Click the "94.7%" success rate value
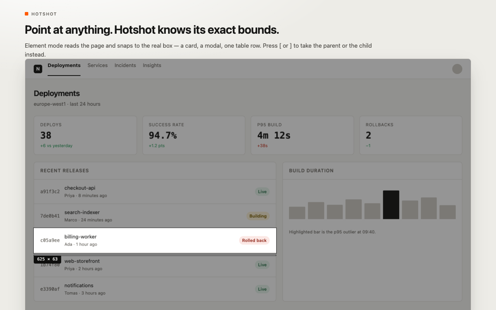Screen dimensions: 496x310 coord(163,135)
